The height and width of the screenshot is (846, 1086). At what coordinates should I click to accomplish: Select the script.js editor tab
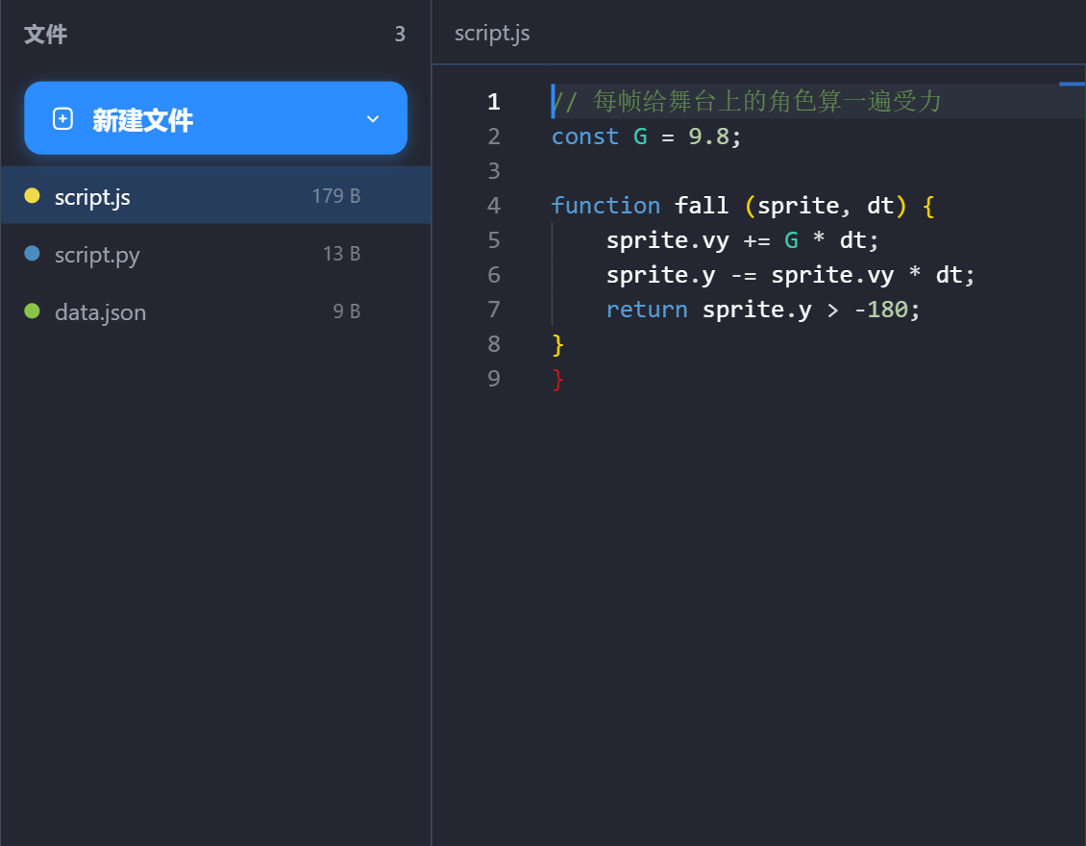pyautogui.click(x=492, y=34)
